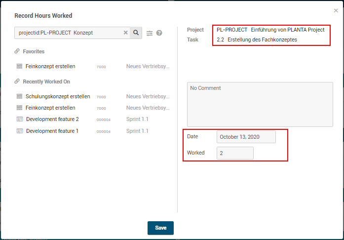Click the Worked hours input field

coord(235,153)
